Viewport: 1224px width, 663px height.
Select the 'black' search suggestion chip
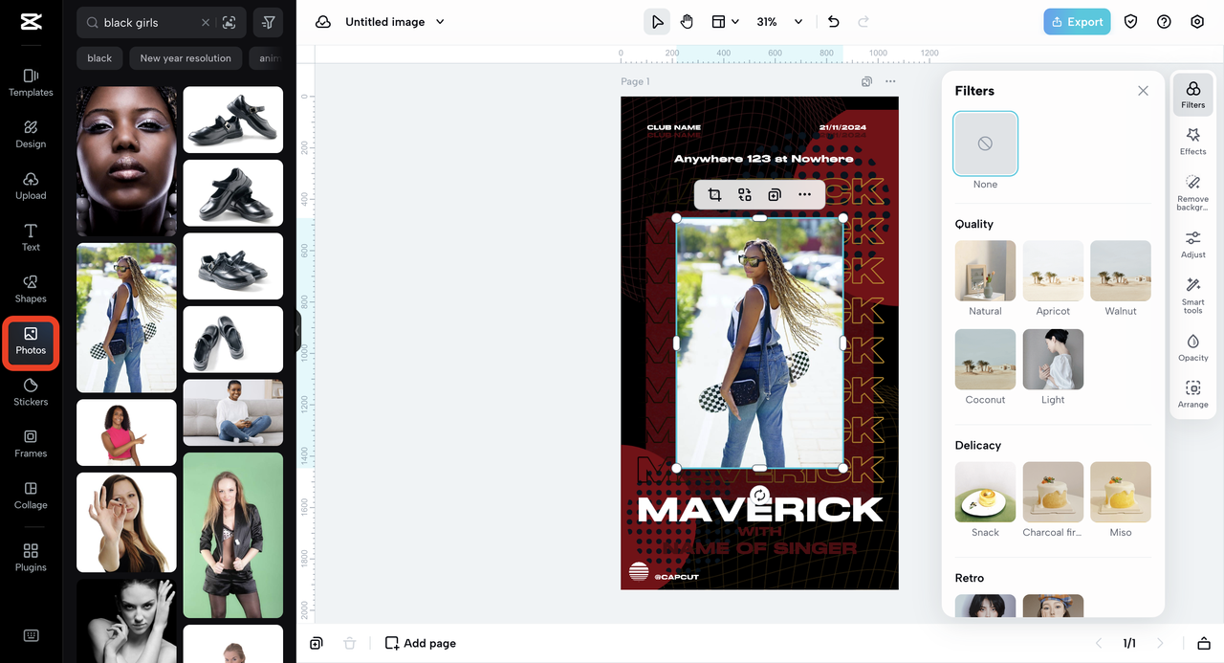[99, 58]
